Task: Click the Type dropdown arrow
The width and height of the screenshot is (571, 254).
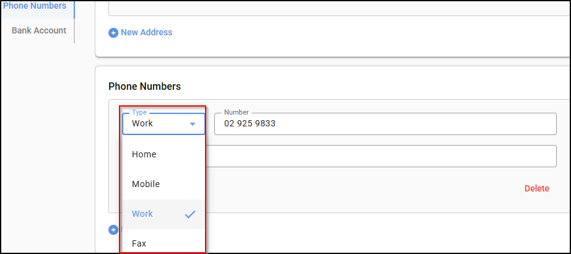Action: click(193, 124)
